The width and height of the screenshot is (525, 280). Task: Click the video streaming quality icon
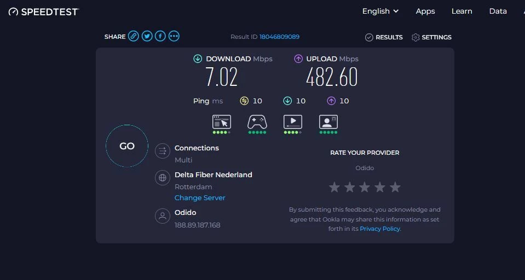point(293,122)
